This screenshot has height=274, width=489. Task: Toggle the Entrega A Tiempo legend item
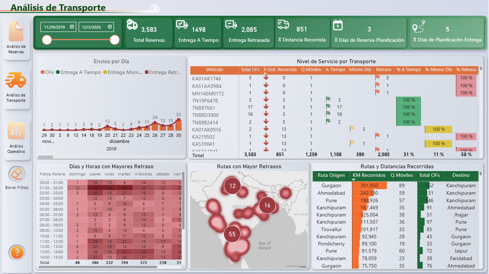coord(78,72)
